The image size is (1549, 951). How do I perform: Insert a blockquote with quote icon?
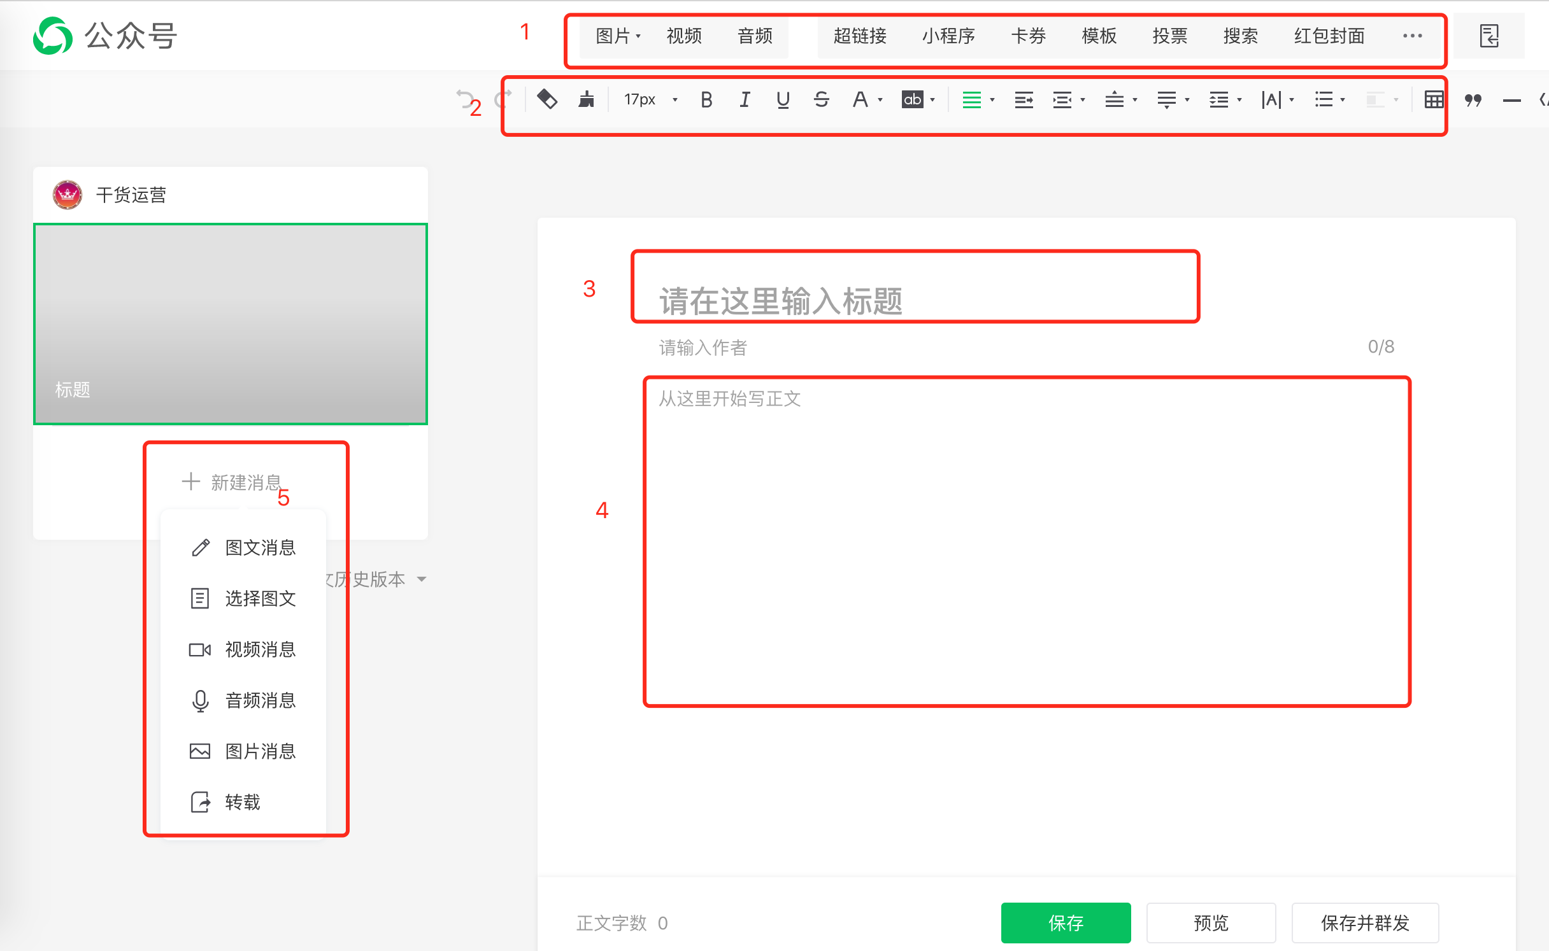[x=1473, y=100]
